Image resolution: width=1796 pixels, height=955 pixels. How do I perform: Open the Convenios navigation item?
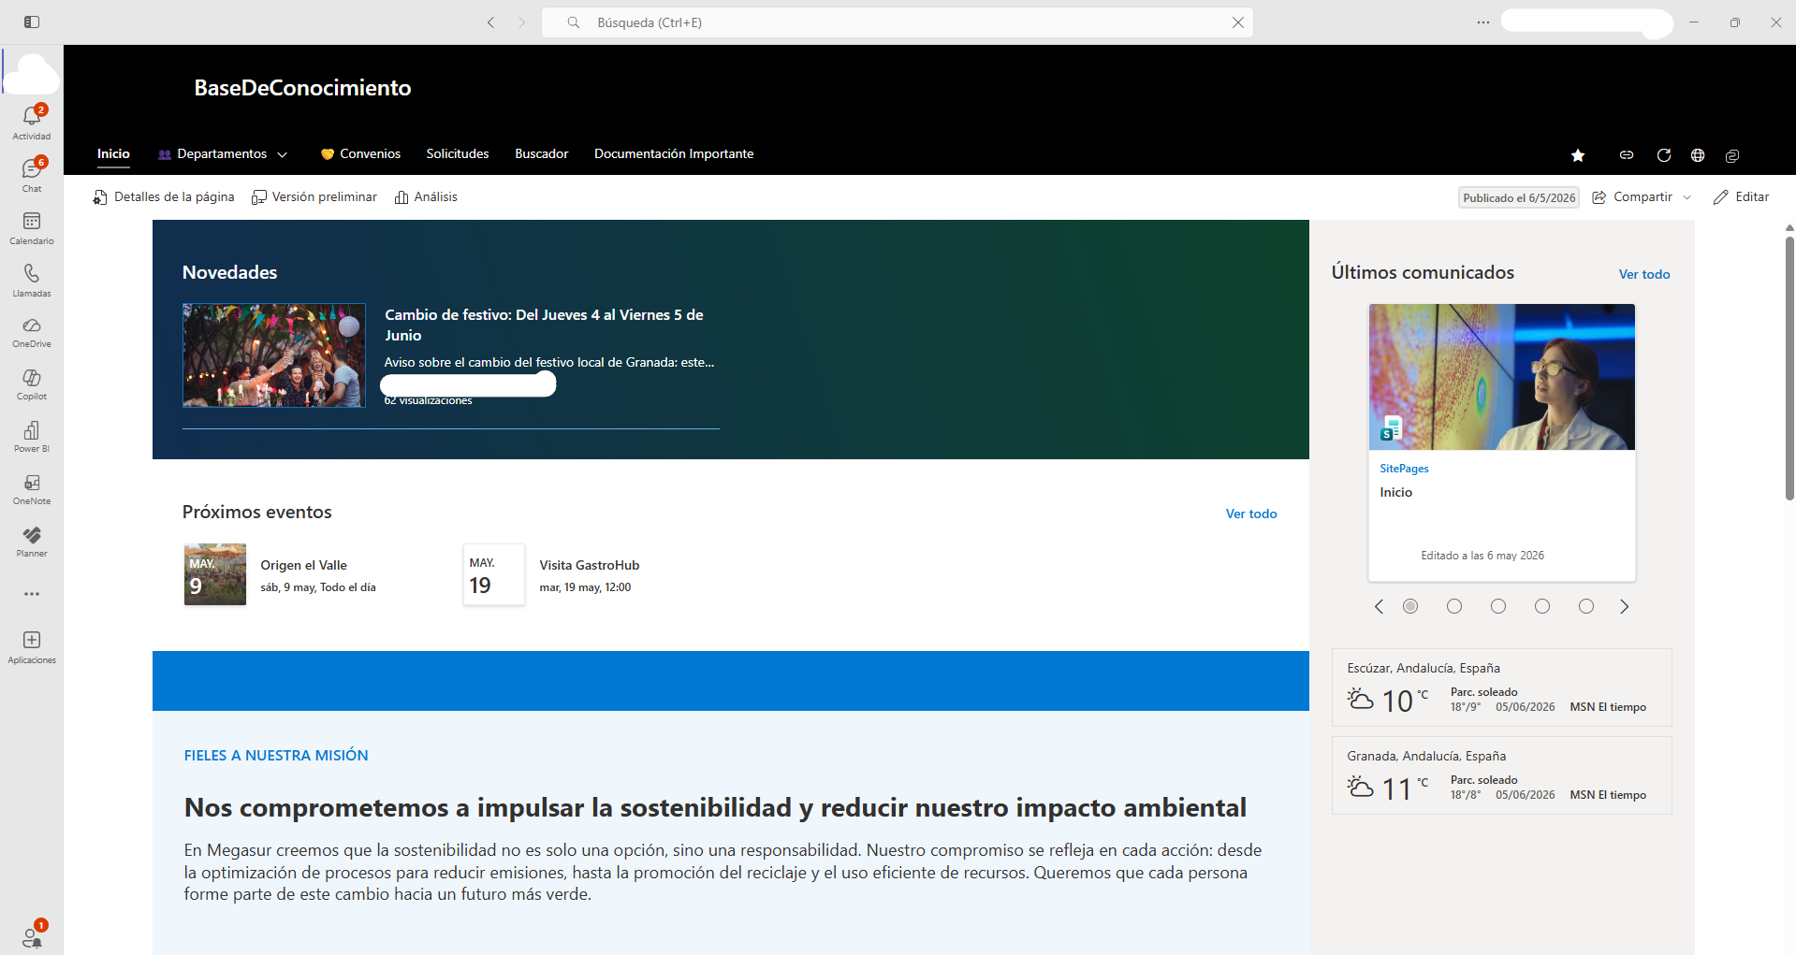[x=360, y=154]
